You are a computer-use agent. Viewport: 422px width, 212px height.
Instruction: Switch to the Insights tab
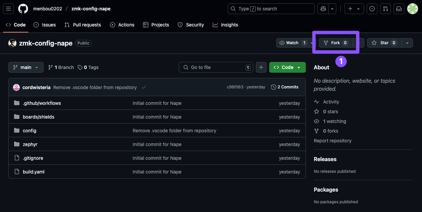coord(225,25)
